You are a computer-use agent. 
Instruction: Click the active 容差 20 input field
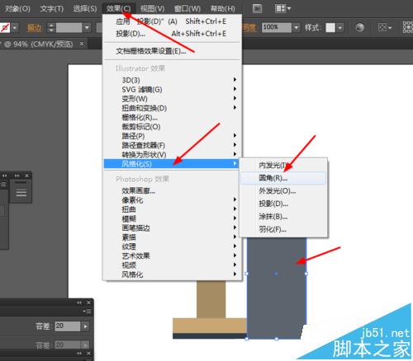click(68, 326)
